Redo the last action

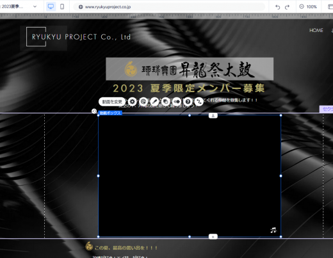(287, 7)
